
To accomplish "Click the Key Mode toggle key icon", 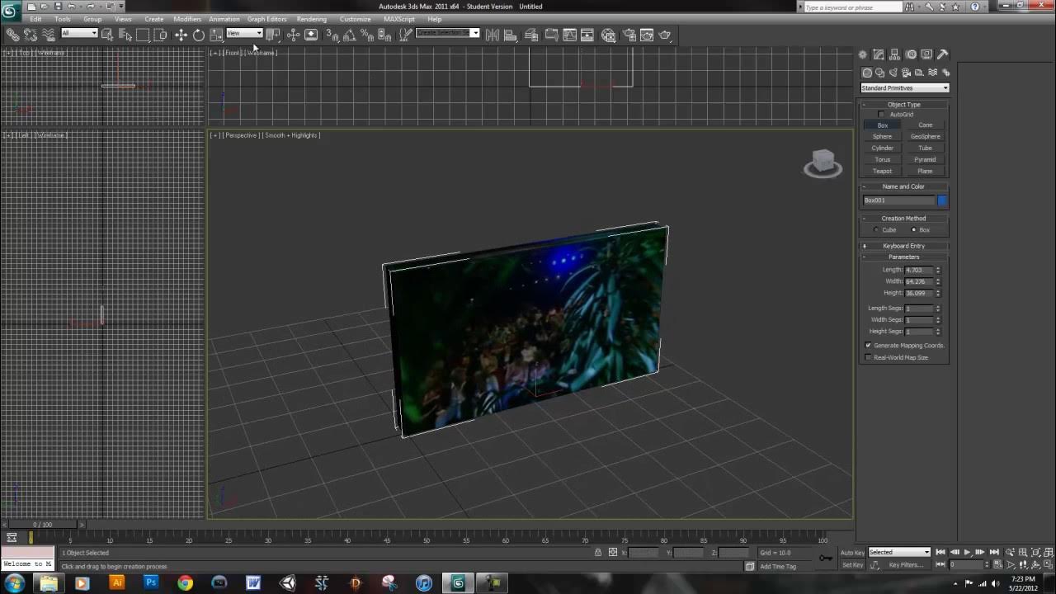I will pyautogui.click(x=826, y=559).
